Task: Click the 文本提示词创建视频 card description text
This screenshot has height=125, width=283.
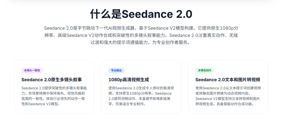Action: click(x=228, y=96)
